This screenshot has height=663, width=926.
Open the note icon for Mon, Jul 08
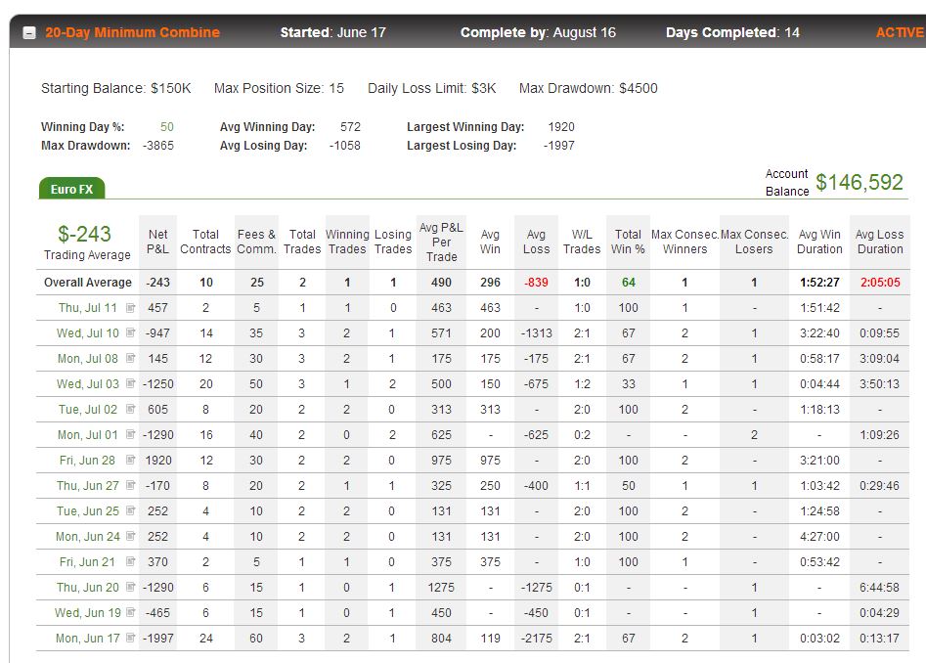point(130,358)
